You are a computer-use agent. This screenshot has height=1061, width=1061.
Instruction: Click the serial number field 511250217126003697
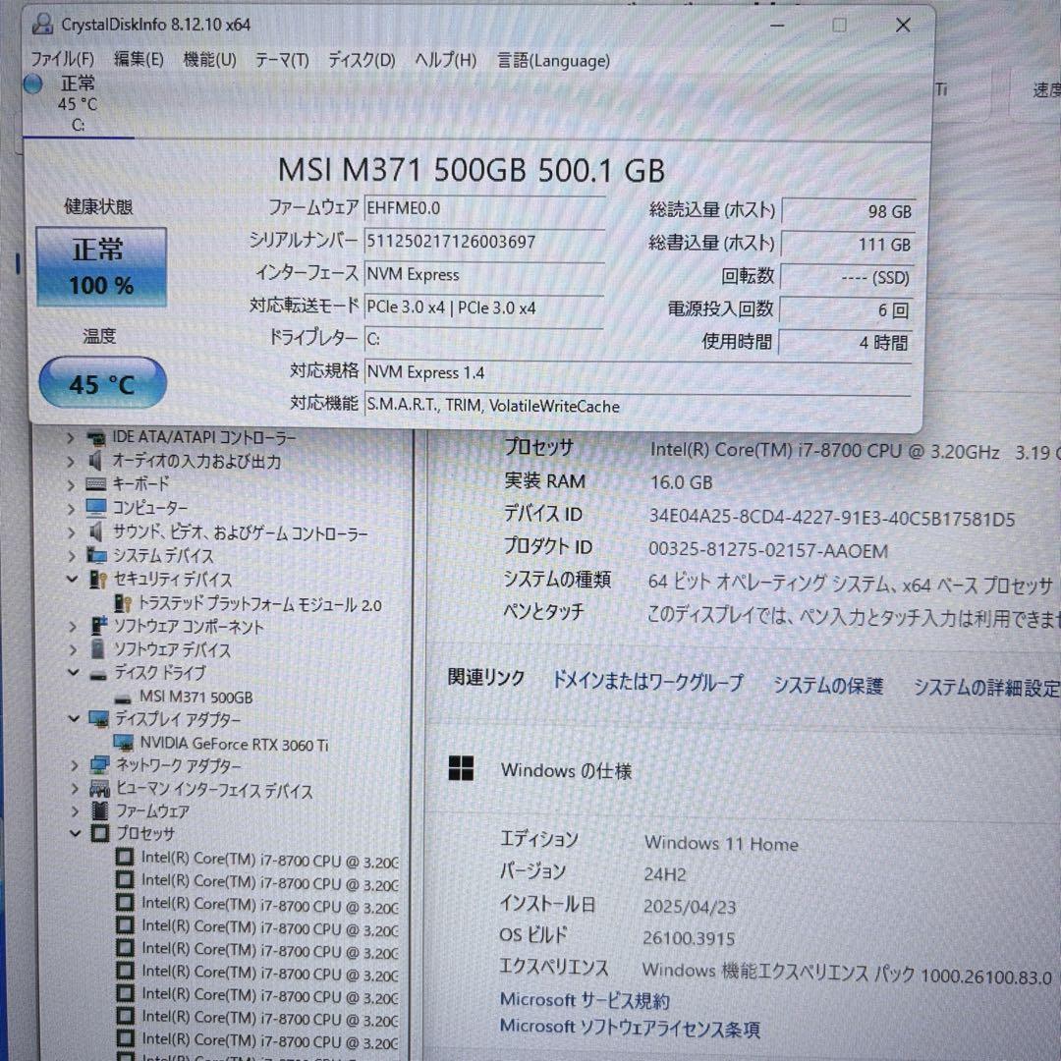pos(484,241)
